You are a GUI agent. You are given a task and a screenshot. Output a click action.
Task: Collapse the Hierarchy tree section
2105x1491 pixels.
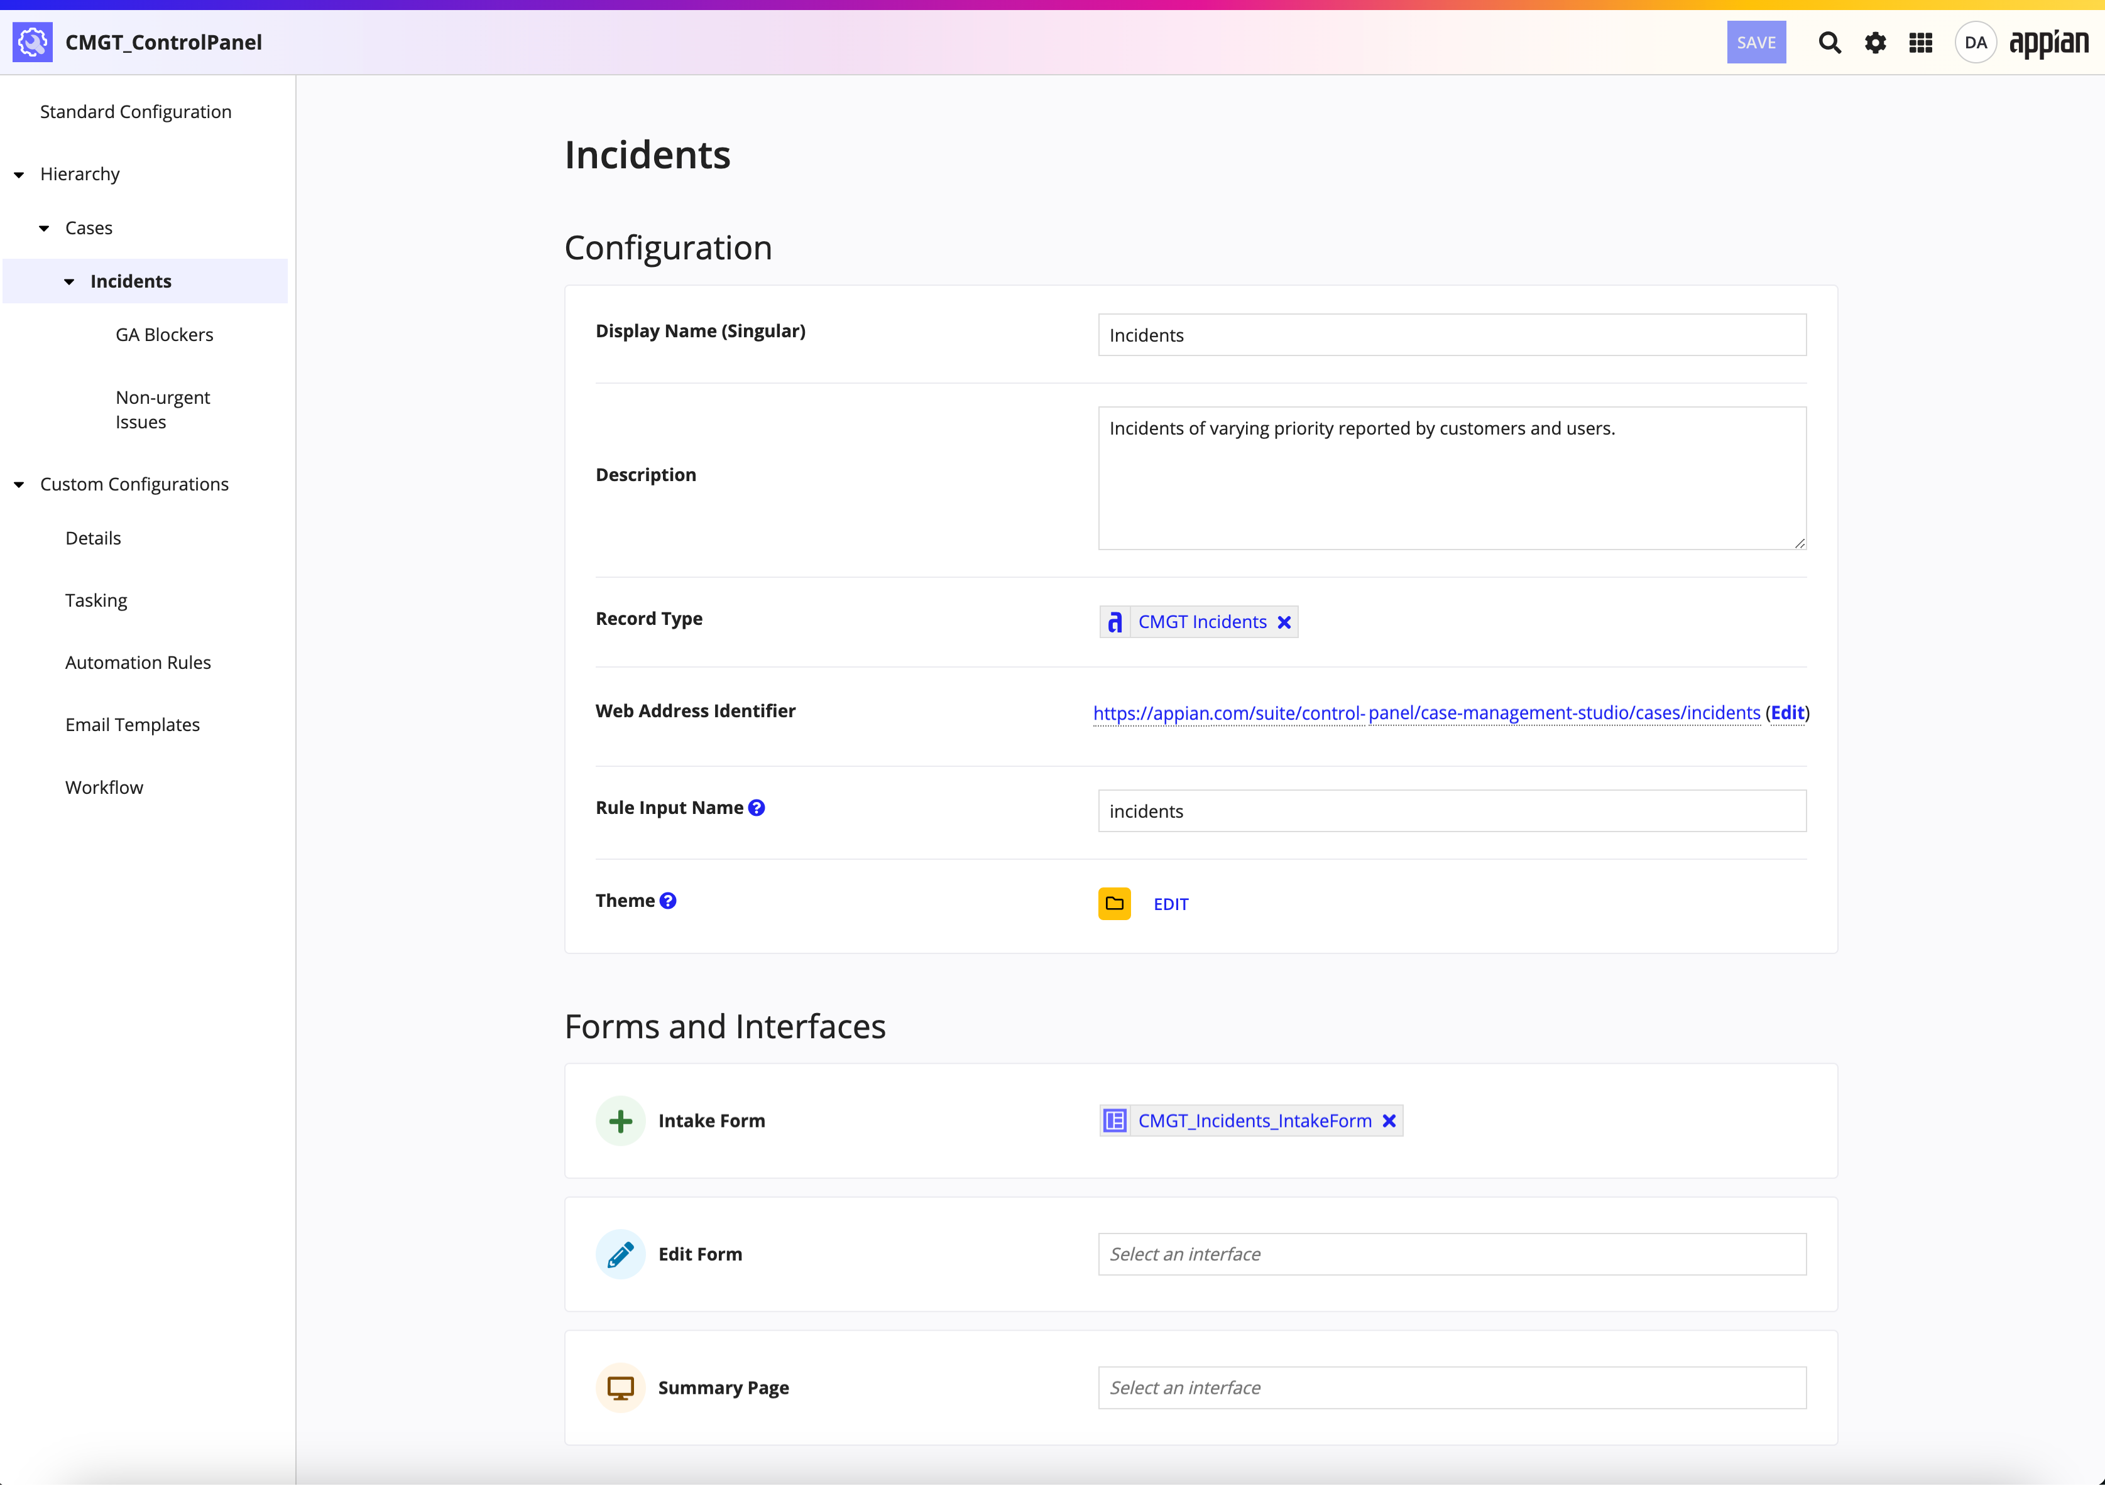click(x=19, y=175)
